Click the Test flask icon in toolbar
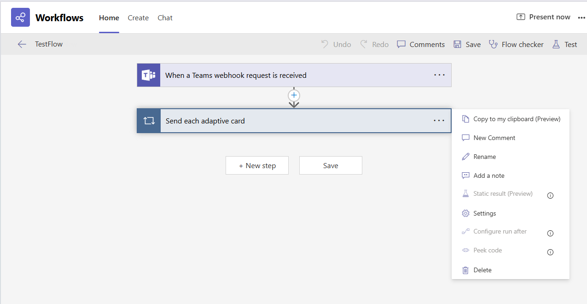587x304 pixels. (556, 44)
